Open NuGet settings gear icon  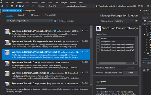point(136,21)
